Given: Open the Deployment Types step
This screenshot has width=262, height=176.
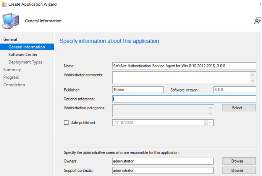Looking at the screenshot, I should [x=25, y=62].
